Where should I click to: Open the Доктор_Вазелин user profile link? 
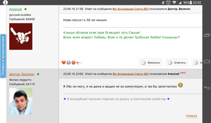(x=22, y=74)
